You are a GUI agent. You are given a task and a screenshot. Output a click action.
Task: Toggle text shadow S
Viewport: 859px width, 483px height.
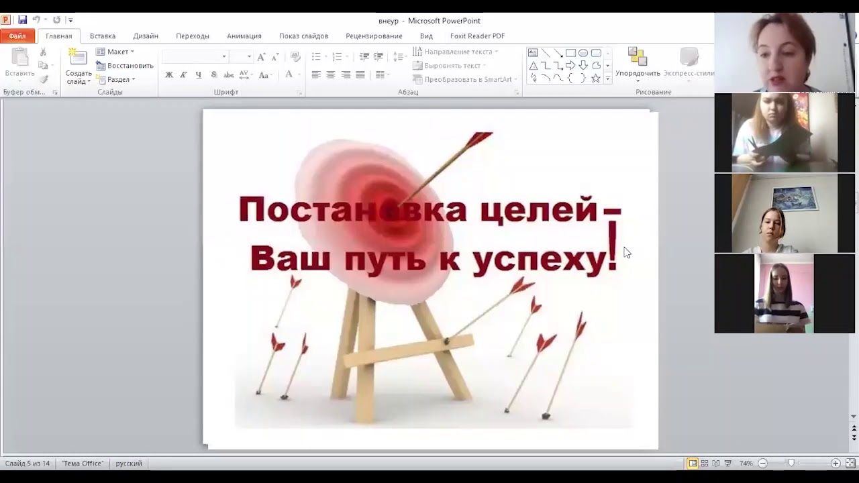(213, 74)
